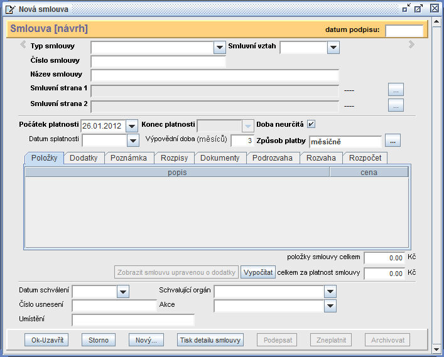The image size is (444, 357).
Task: Switch to the Poznámka tab
Action: [x=129, y=158]
